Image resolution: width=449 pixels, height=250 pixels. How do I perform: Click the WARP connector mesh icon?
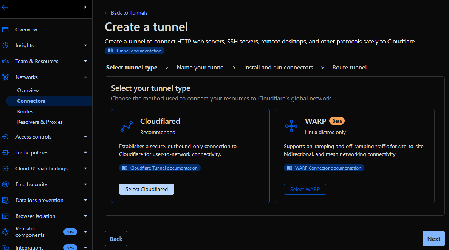pyautogui.click(x=291, y=126)
